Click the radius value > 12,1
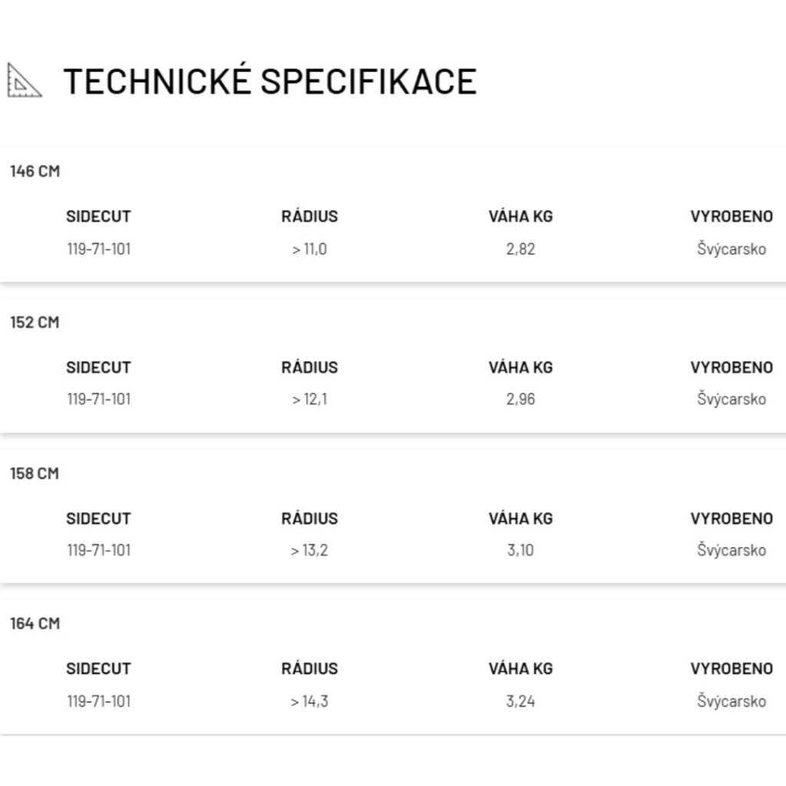The image size is (786, 786). [x=309, y=399]
